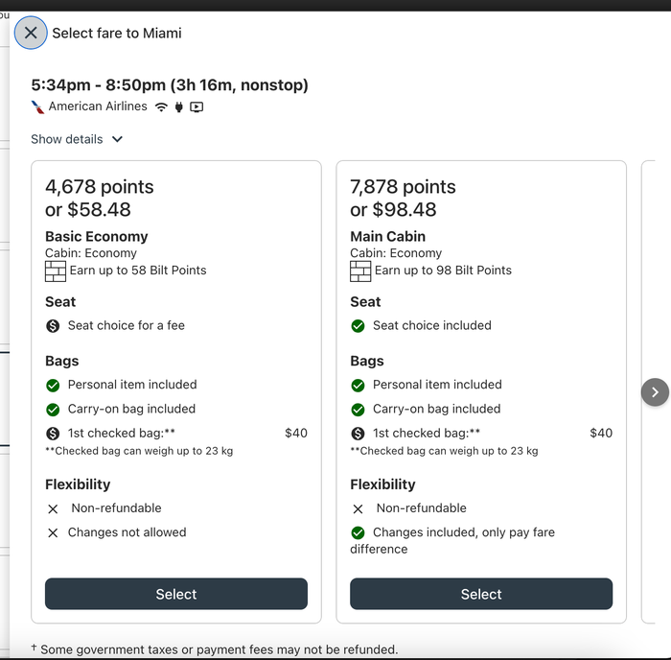The height and width of the screenshot is (660, 671).
Task: Click the partially visible third fare card
Action: (648, 392)
